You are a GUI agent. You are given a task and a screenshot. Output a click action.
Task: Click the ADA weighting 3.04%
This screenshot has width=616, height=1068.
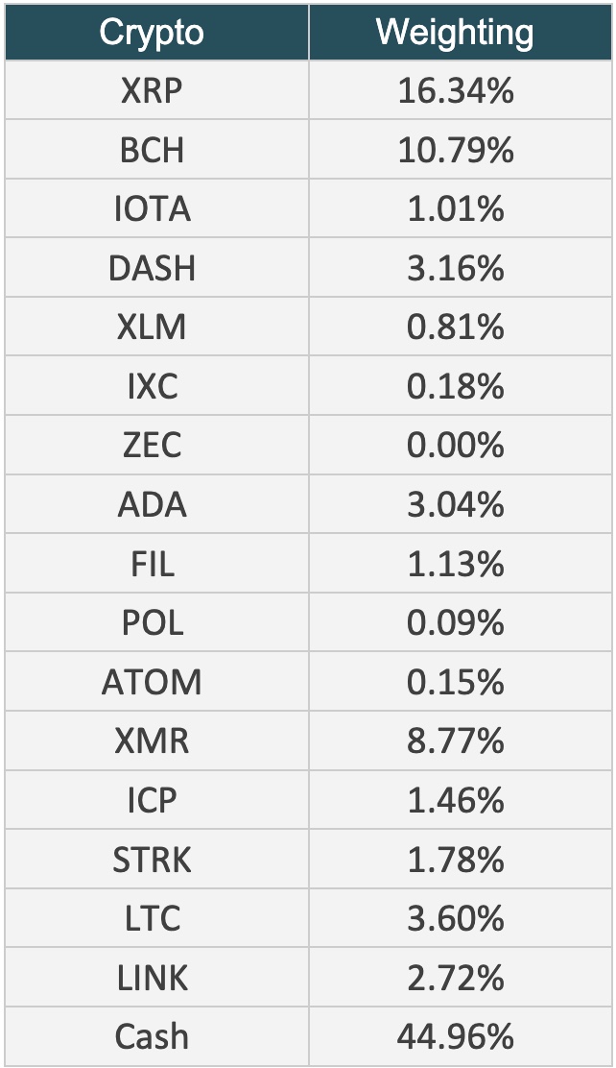coord(456,505)
